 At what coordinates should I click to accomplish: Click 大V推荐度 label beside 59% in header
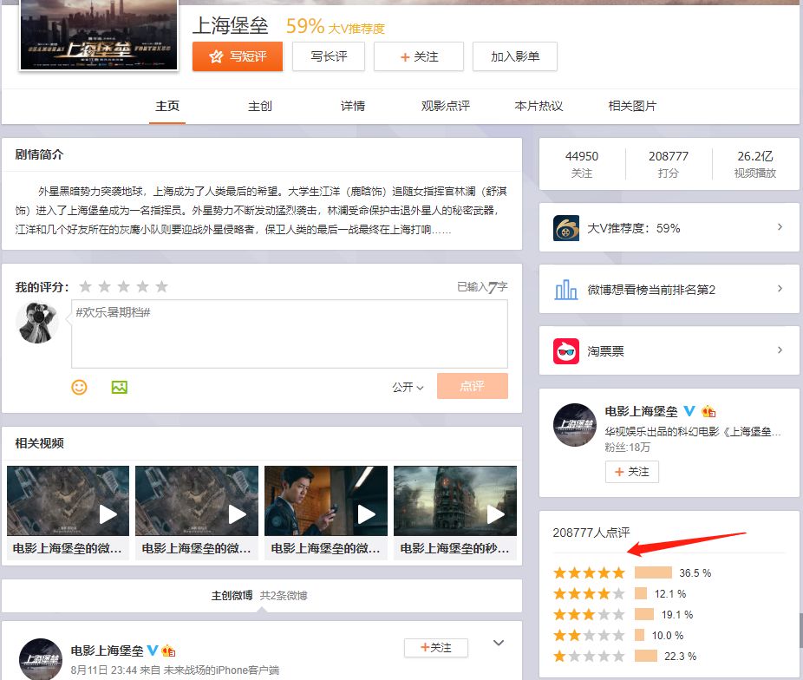356,29
